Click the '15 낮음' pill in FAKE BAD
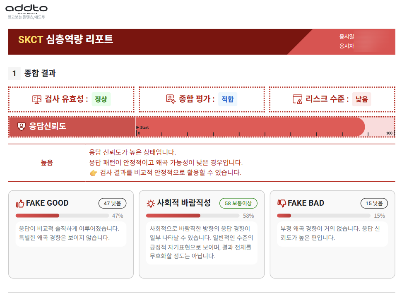This screenshot has height=293, width=402. [x=374, y=204]
